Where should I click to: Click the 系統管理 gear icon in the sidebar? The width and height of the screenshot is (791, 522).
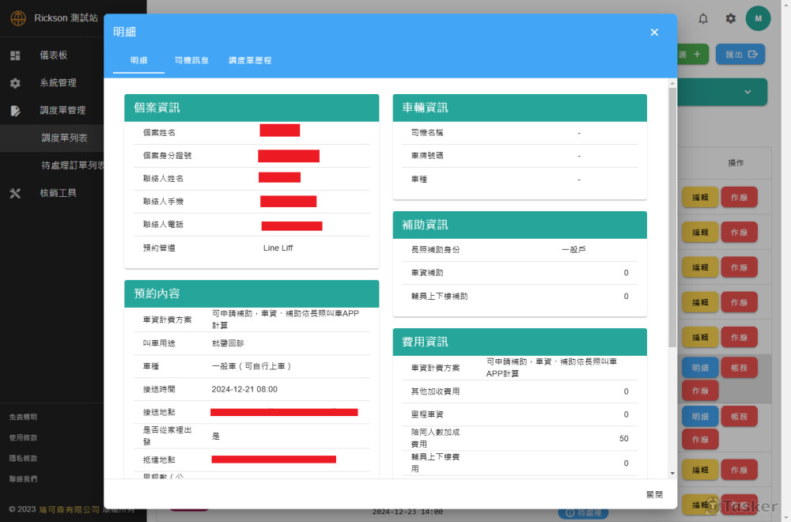tap(15, 83)
